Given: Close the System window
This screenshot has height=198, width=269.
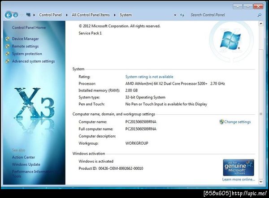Looking at the screenshot, I should [258, 6].
